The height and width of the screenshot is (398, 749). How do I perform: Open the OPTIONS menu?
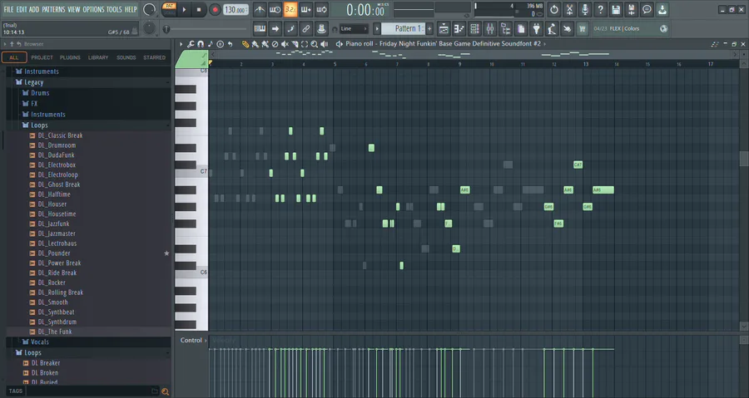click(93, 9)
